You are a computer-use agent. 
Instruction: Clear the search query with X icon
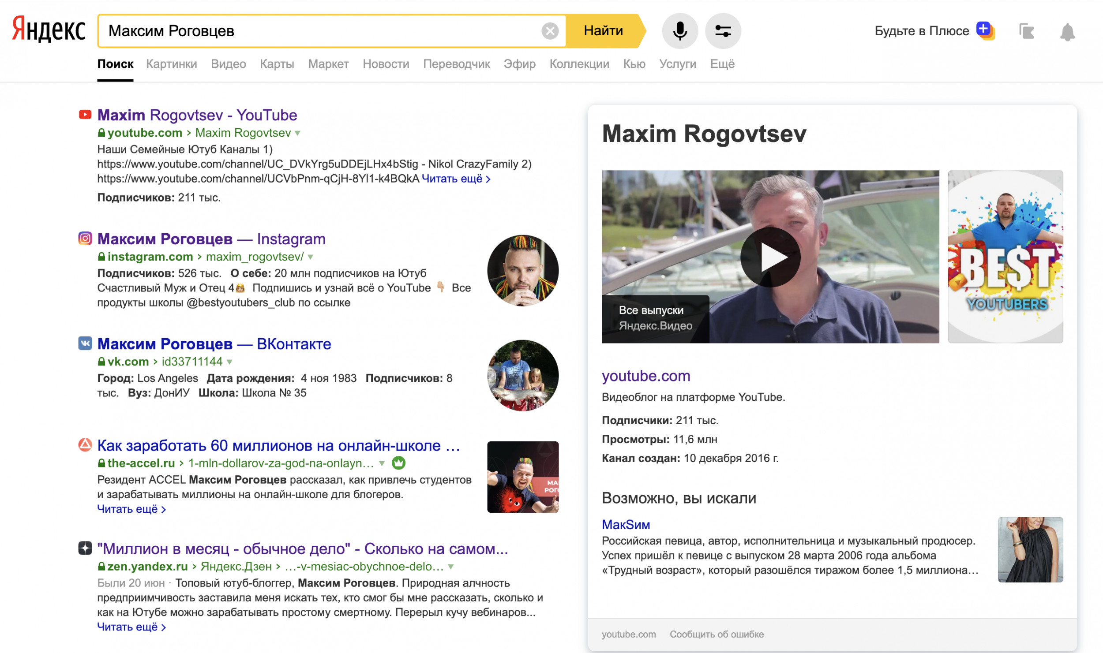[550, 31]
